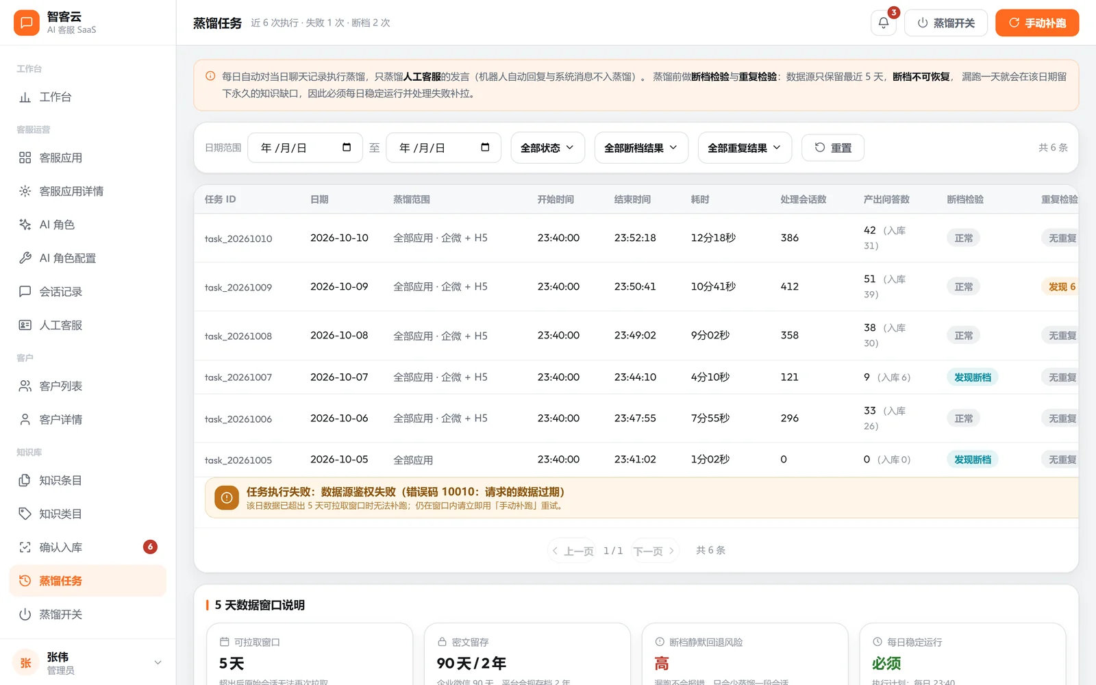
Task: Click the 知识条目 document icon
Action: point(25,481)
